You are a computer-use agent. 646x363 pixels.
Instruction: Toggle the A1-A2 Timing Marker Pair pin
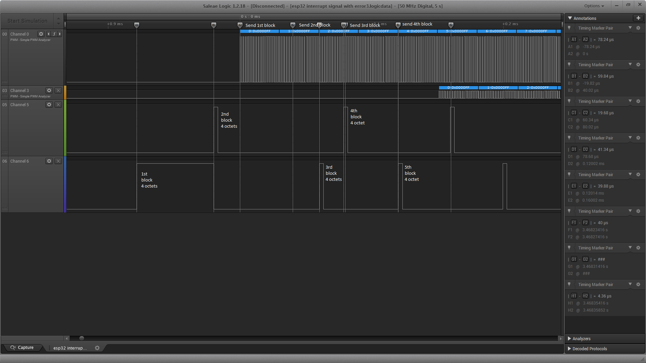569,28
